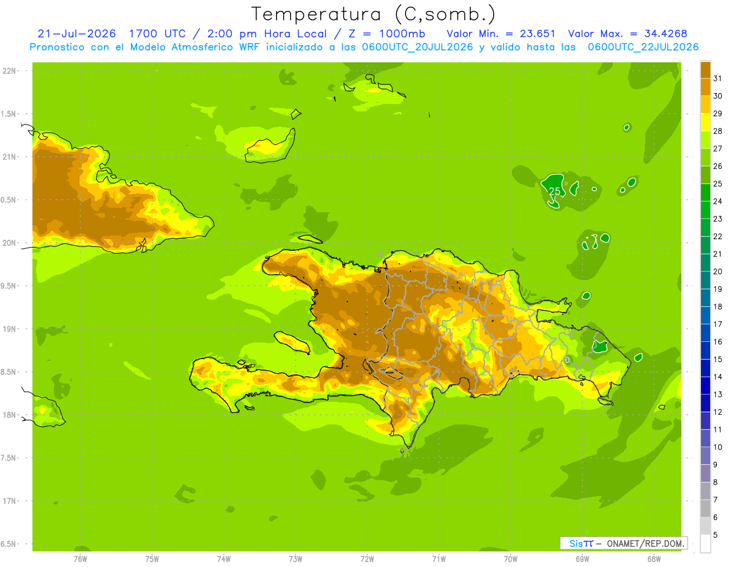Click the '71W' longitude axis label
Image resolution: width=734 pixels, height=567 pixels.
click(x=439, y=558)
